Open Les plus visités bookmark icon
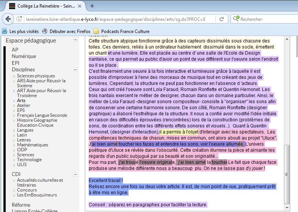Image resolution: width=298 pixels, height=212 pixels. click(x=5, y=31)
